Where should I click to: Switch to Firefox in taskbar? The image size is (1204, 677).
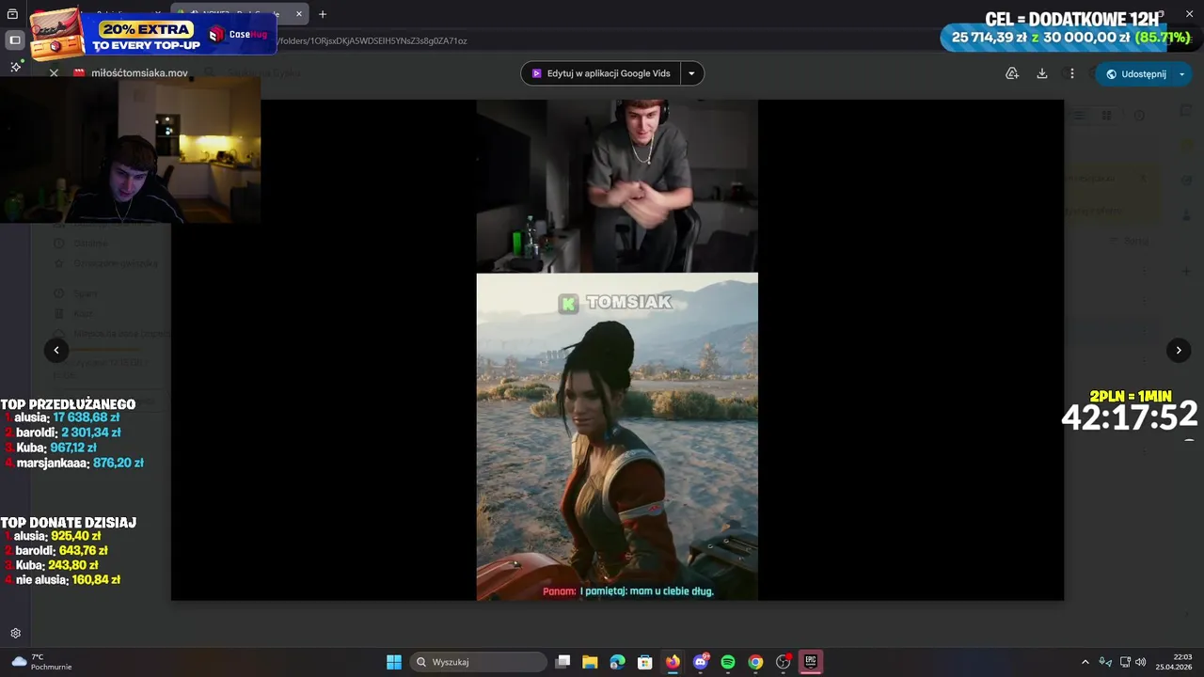click(673, 662)
